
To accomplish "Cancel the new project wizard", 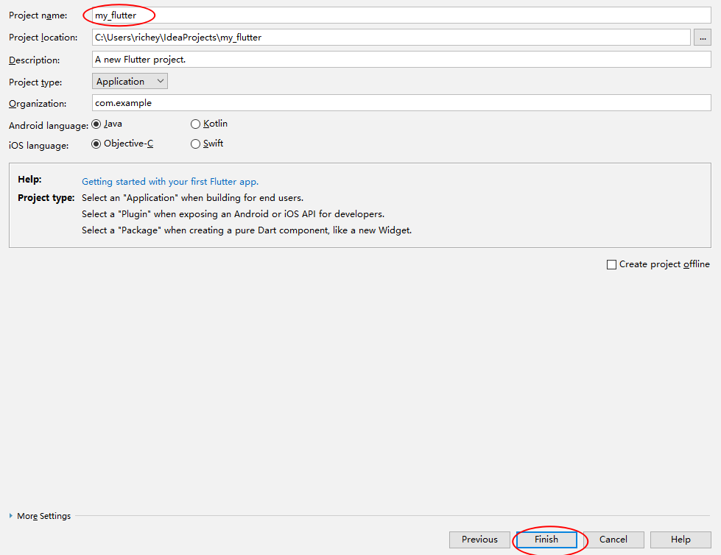I will click(x=613, y=540).
